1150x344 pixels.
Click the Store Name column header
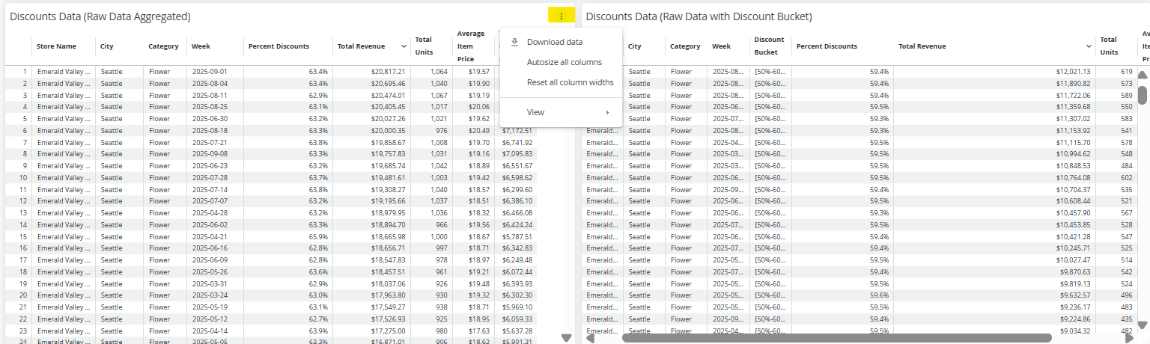pyautogui.click(x=56, y=46)
